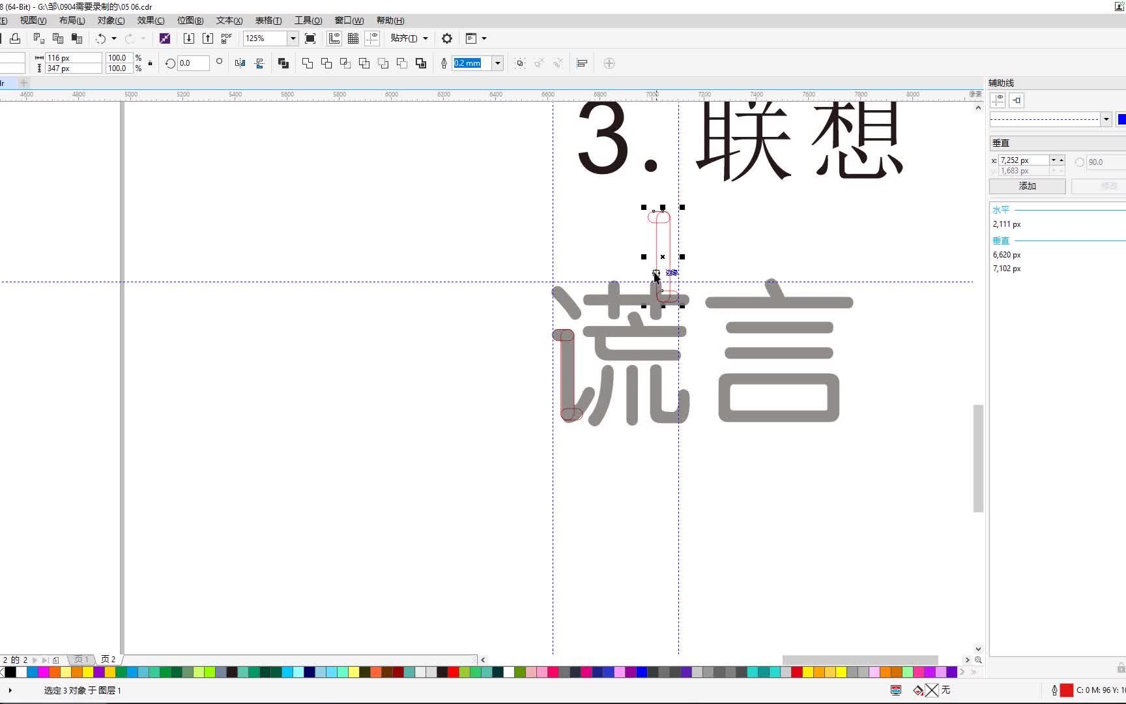Toggle show guidelines button in docker panel

[998, 100]
